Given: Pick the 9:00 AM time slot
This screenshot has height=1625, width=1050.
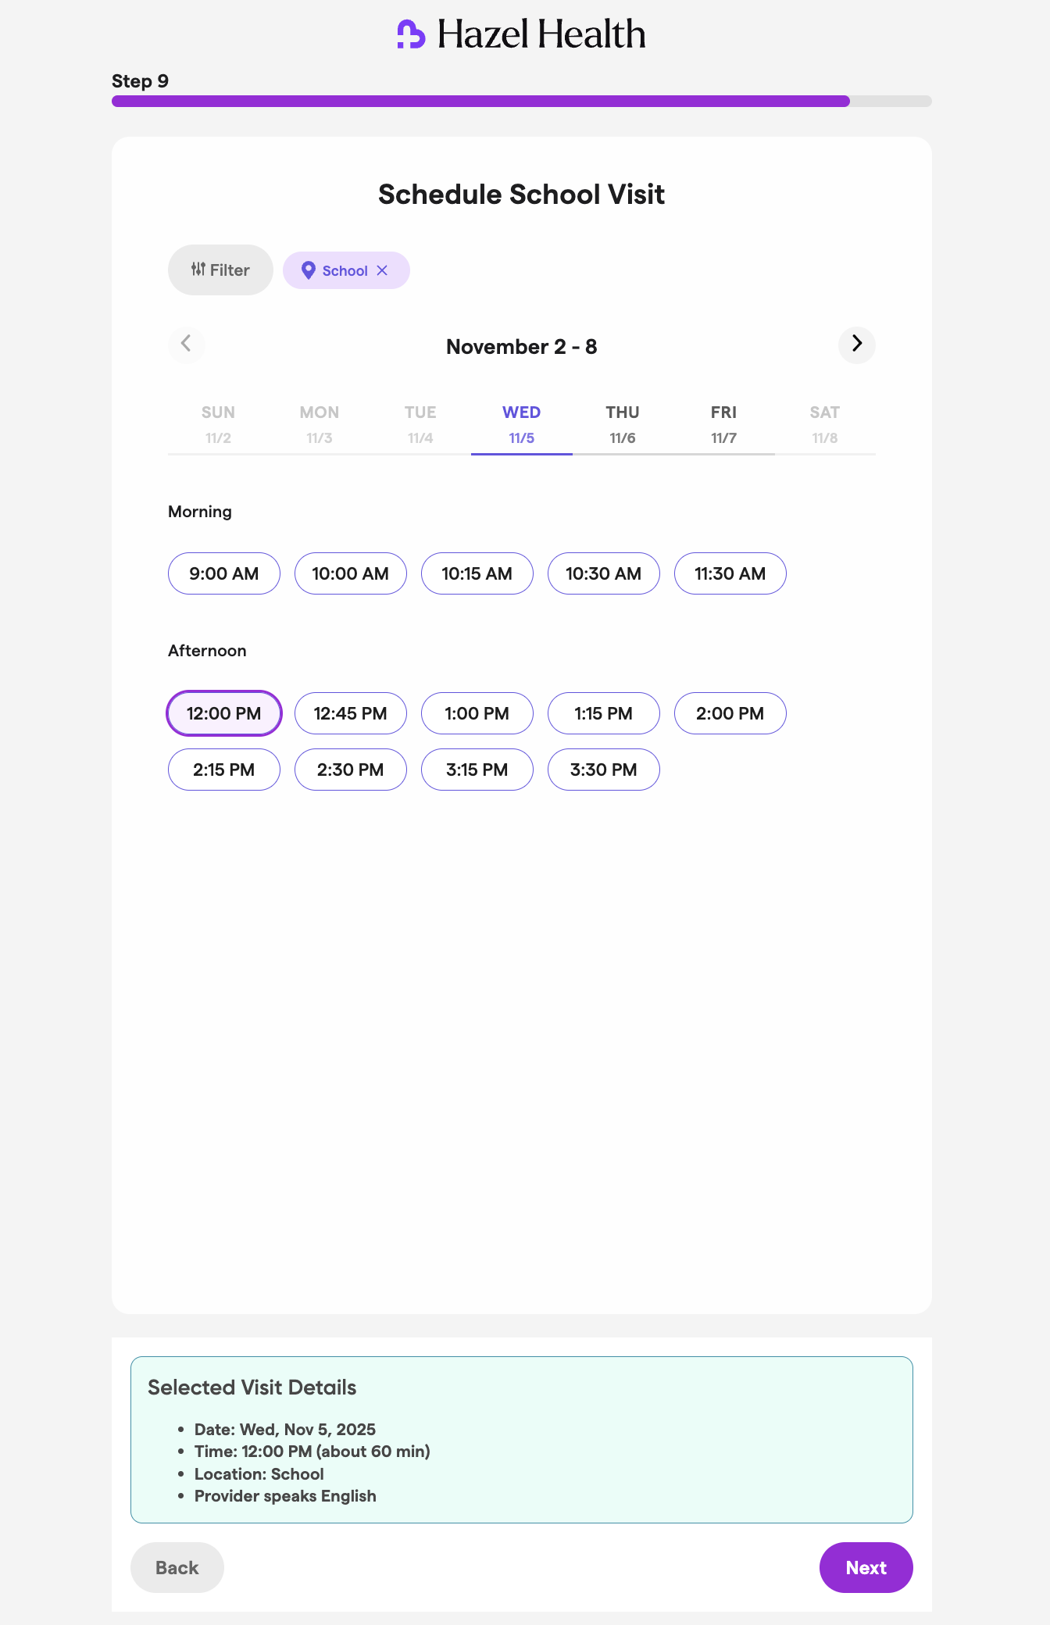Looking at the screenshot, I should [x=224, y=573].
